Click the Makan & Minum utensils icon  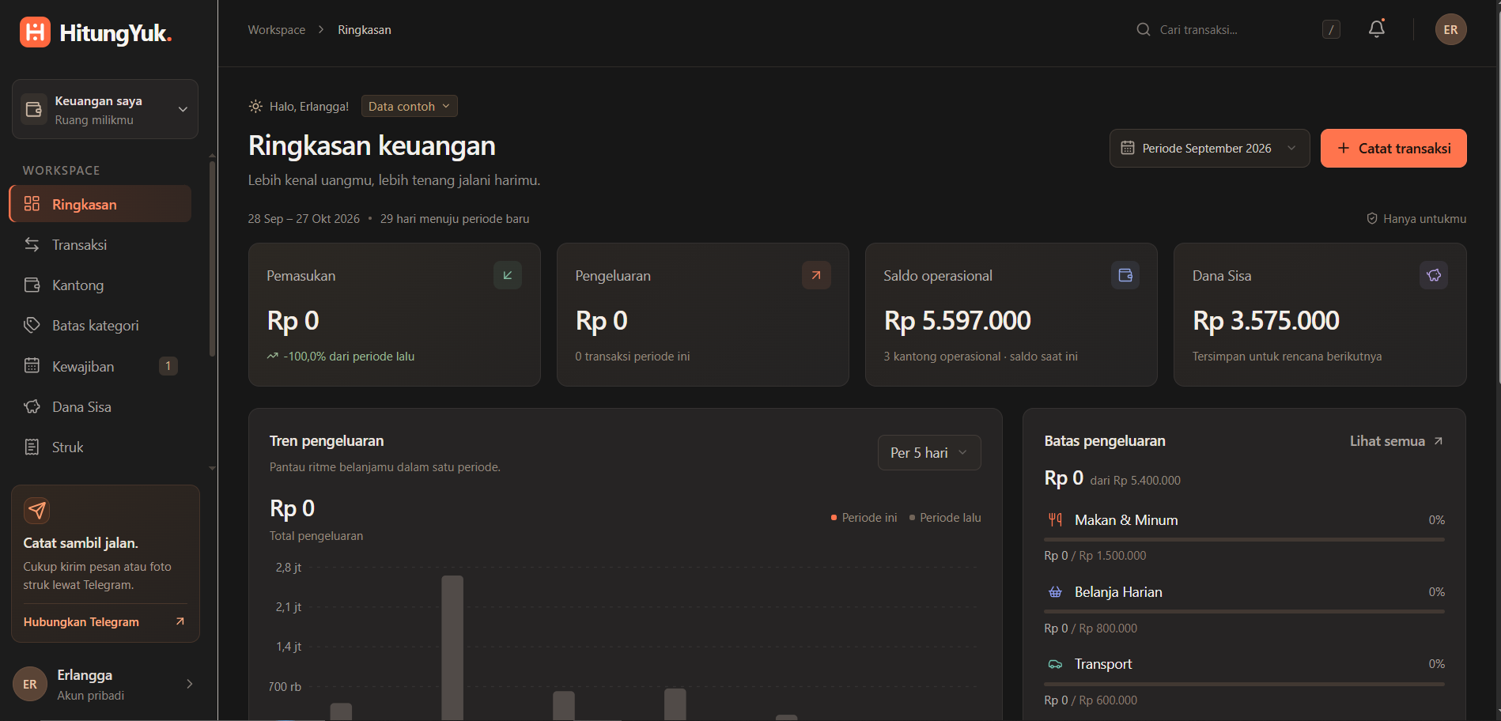tap(1055, 520)
